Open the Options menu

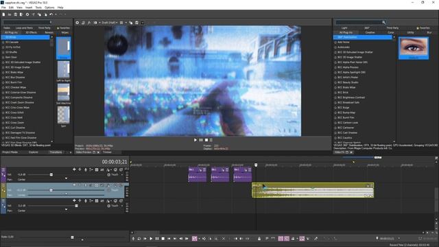[x=49, y=8]
